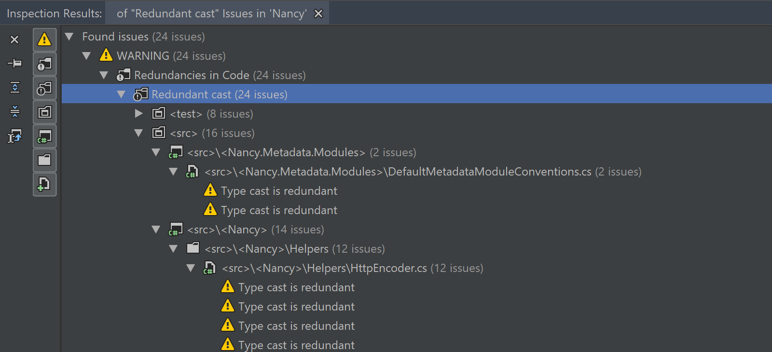Toggle group by severity warning button
Image resolution: width=772 pixels, height=352 pixels.
coord(44,40)
